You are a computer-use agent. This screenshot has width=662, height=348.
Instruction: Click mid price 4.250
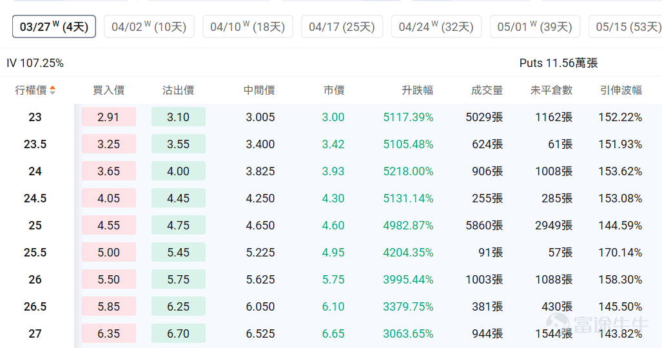pos(260,198)
